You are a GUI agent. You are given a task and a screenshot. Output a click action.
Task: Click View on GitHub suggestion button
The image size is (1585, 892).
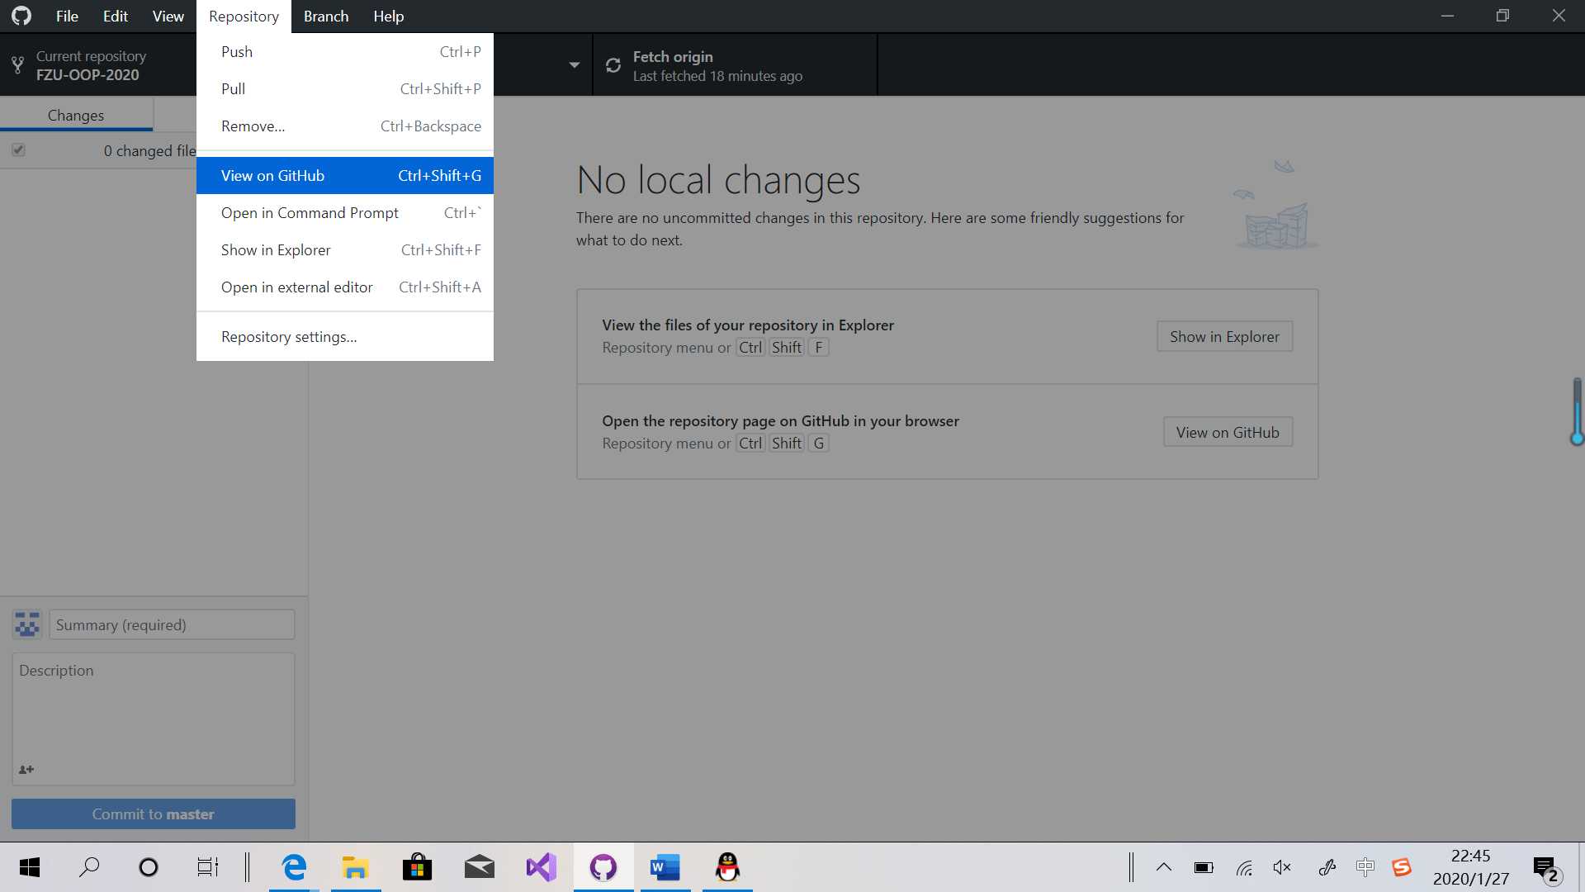pos(1228,432)
